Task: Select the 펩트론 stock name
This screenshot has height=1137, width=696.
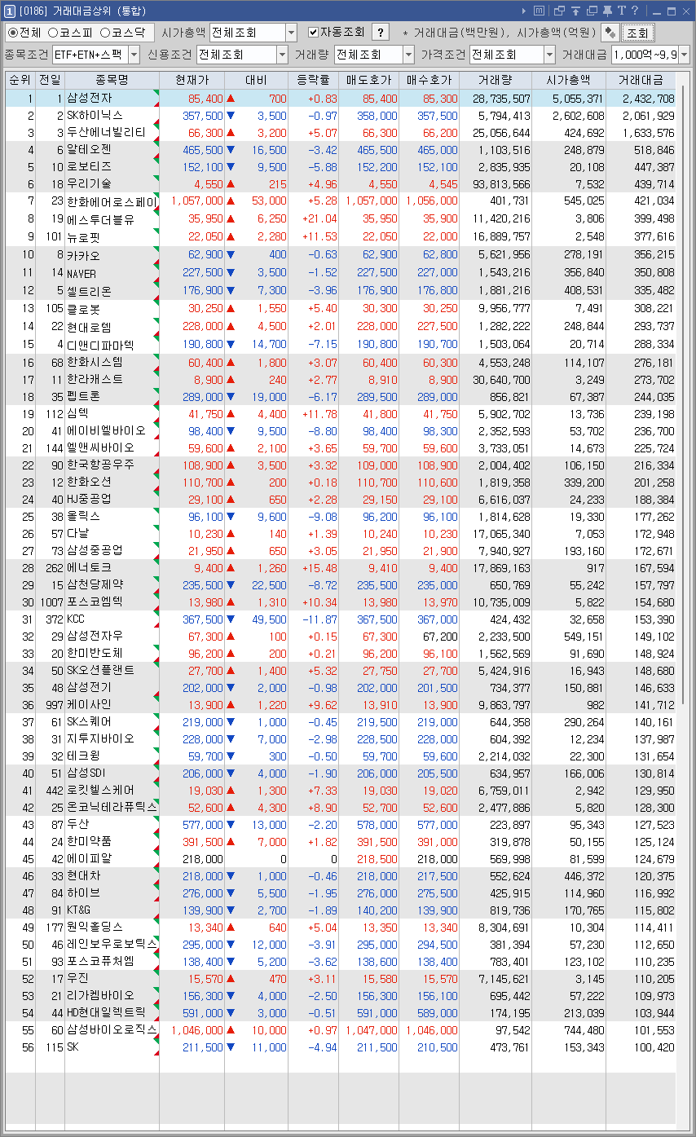Action: [x=84, y=396]
